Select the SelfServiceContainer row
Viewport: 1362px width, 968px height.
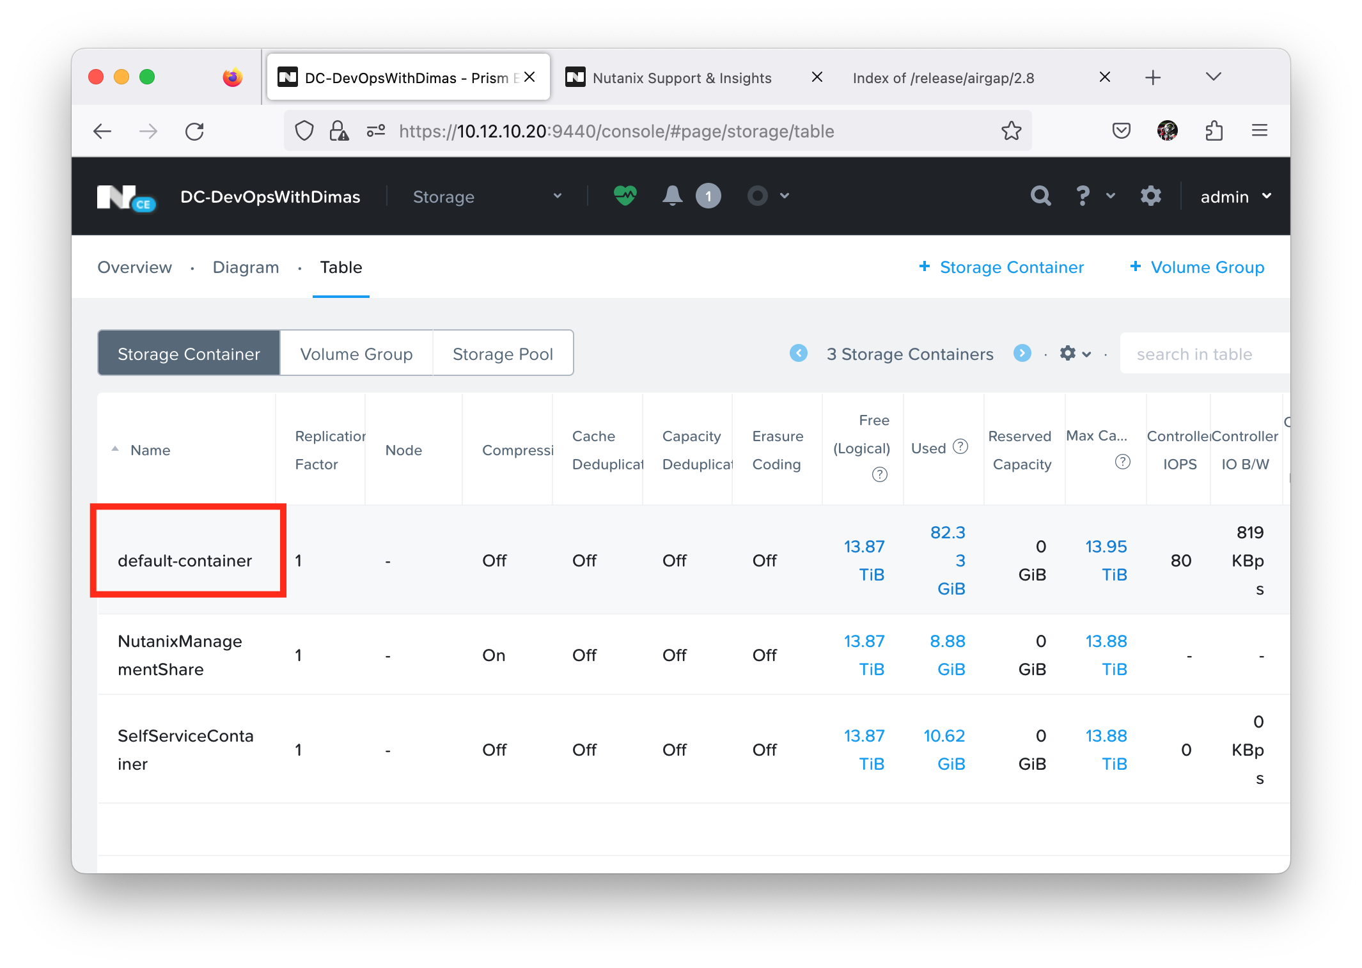coord(693,749)
